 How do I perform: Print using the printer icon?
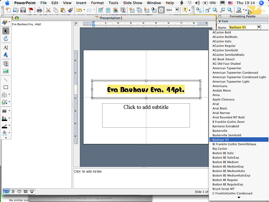39,10
